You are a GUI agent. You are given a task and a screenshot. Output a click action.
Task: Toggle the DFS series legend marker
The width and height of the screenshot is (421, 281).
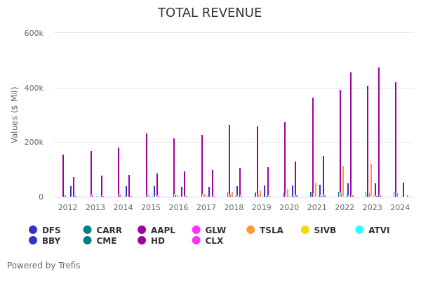(x=33, y=230)
